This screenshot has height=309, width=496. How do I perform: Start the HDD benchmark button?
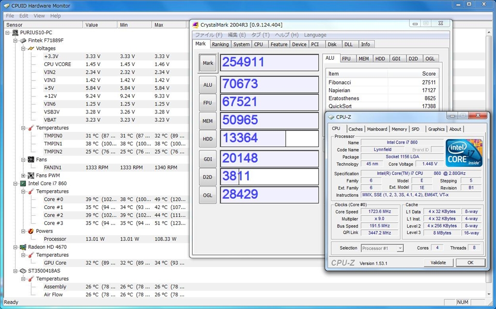tap(208, 139)
